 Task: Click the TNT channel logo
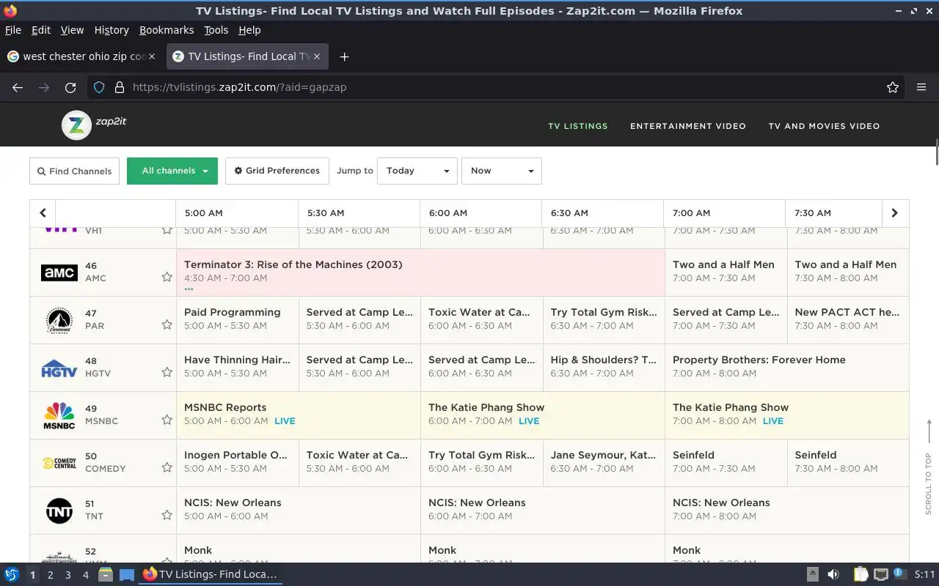coord(59,511)
